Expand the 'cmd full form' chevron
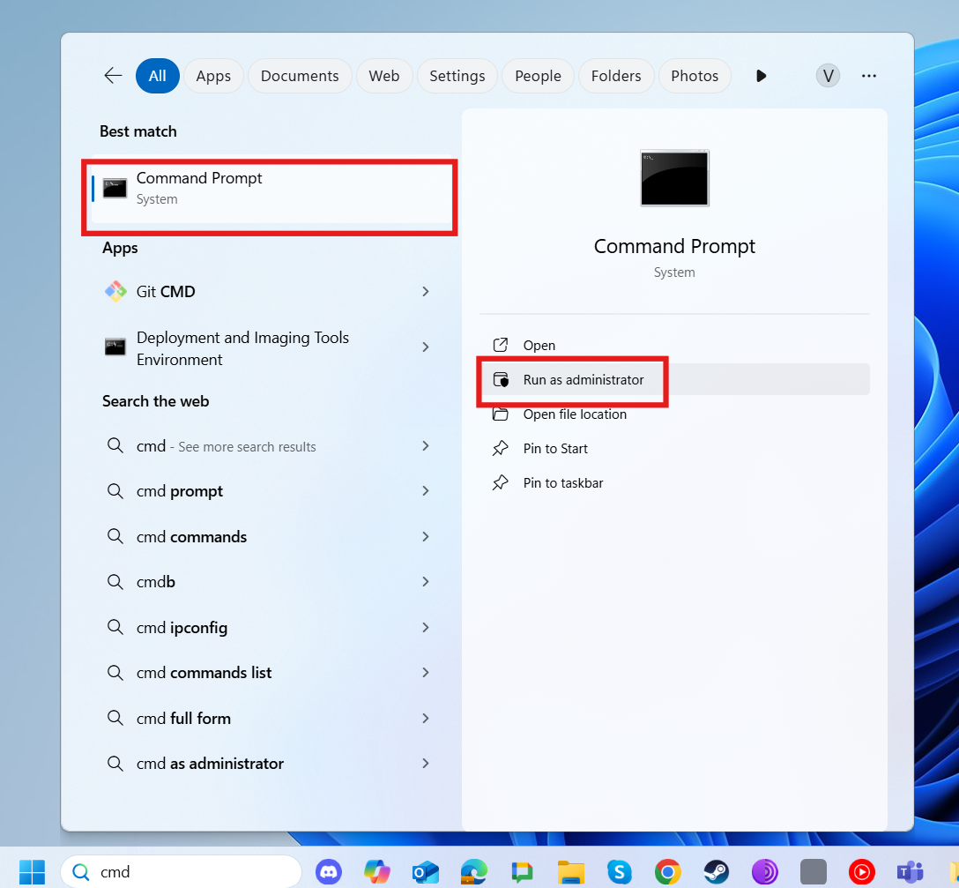The width and height of the screenshot is (959, 888). 426,718
